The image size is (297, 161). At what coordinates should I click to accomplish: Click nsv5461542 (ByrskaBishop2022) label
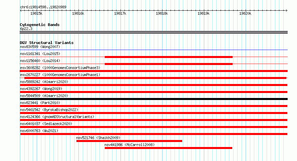(49, 110)
